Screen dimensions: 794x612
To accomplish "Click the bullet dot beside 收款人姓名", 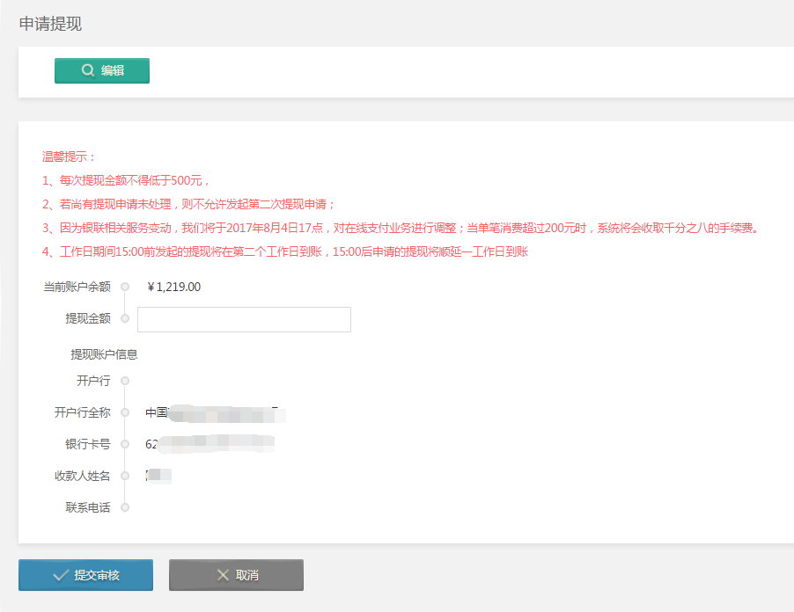I will 125,476.
